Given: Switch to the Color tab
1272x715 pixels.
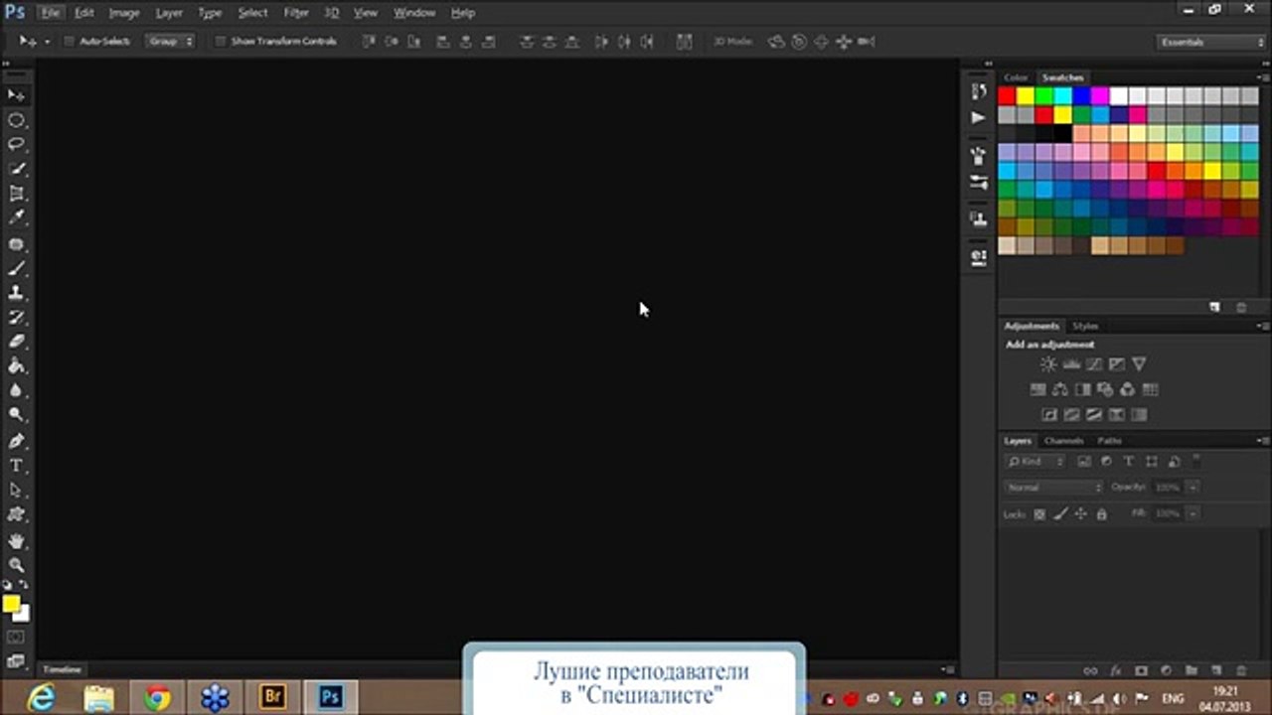Looking at the screenshot, I should click(x=1016, y=77).
